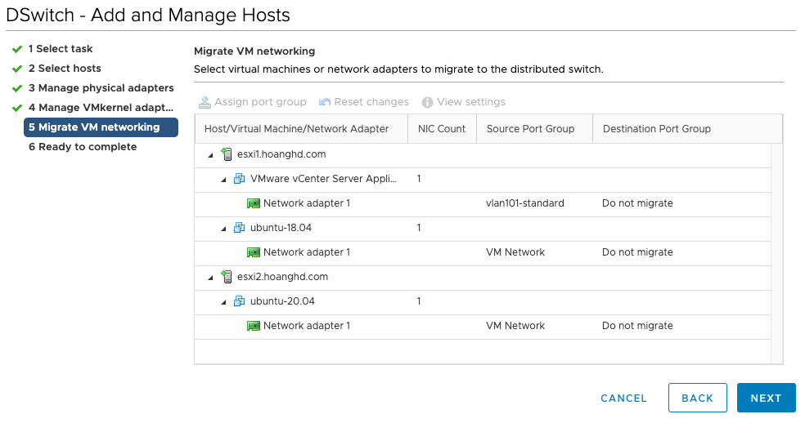This screenshot has height=423, width=805.
Task: Click the checkmark beside Manage VMkernel adapters
Action: pyautogui.click(x=17, y=108)
